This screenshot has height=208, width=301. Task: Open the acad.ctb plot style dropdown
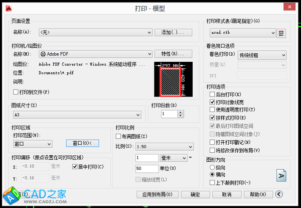(x=273, y=33)
